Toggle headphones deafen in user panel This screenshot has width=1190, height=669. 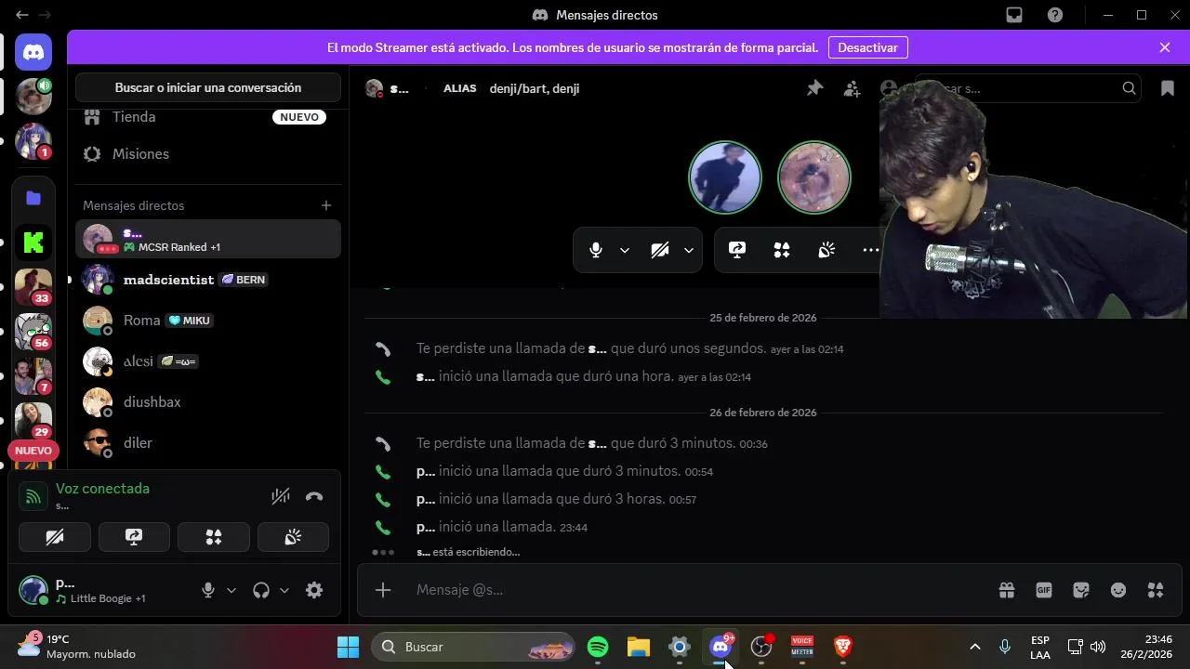coord(261,590)
